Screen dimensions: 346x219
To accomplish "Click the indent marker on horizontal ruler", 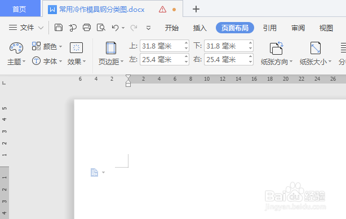I will (x=128, y=81).
